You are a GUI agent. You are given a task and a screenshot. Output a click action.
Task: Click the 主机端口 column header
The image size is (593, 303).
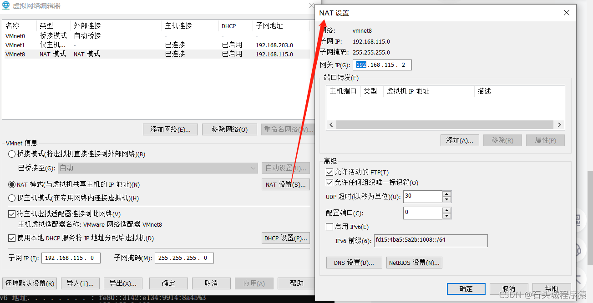pos(343,91)
